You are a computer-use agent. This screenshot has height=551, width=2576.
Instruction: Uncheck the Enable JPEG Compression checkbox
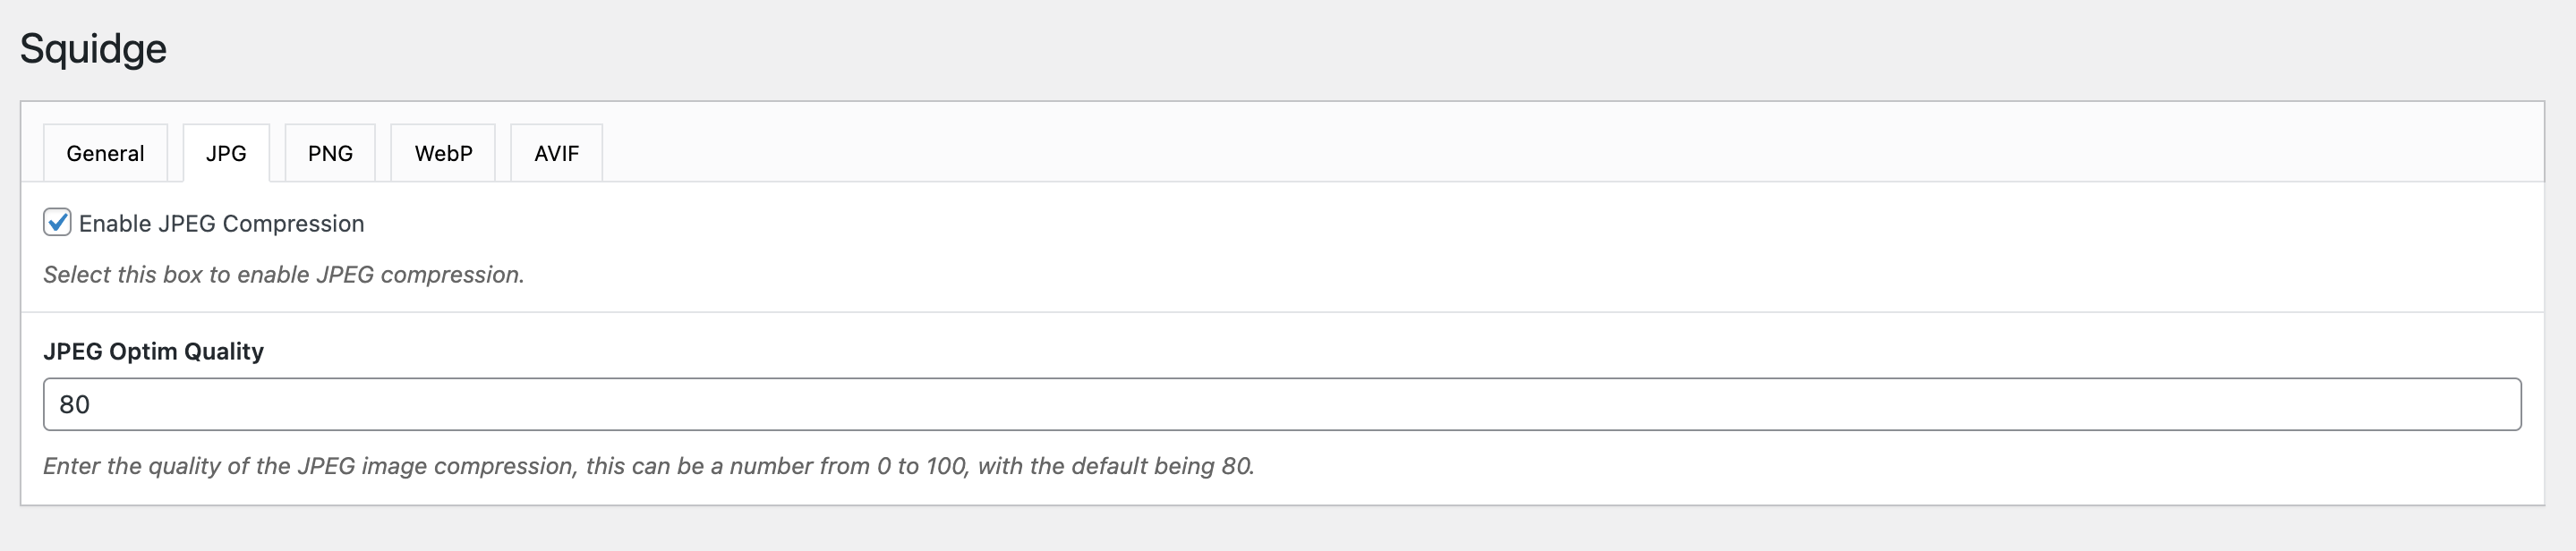click(57, 222)
